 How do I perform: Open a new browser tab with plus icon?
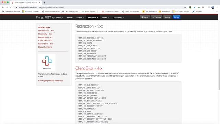[44, 3]
